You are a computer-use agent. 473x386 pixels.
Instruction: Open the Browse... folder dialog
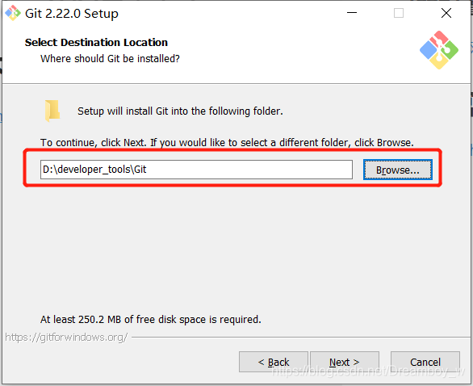pyautogui.click(x=398, y=170)
